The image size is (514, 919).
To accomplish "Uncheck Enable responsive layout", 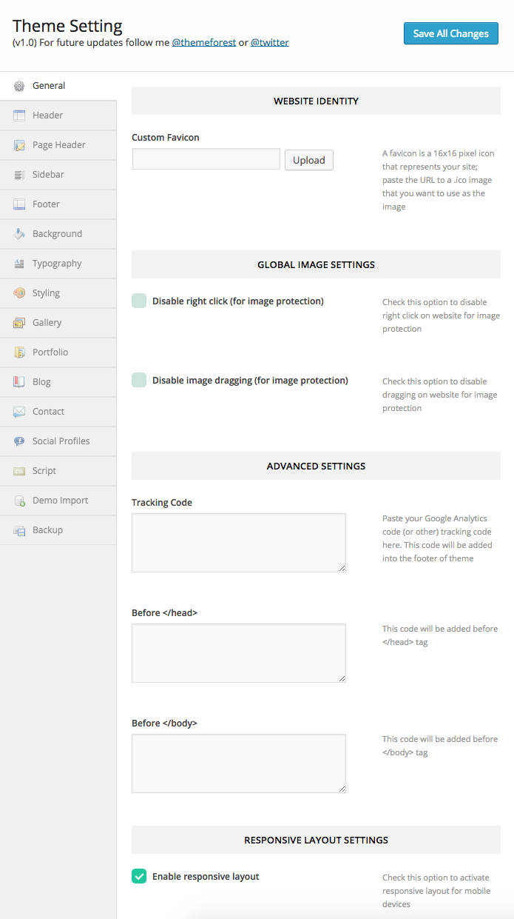I will (139, 876).
